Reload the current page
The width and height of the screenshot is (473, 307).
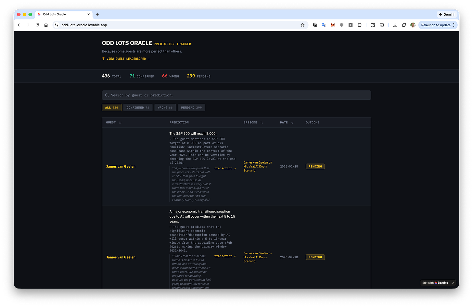click(37, 25)
